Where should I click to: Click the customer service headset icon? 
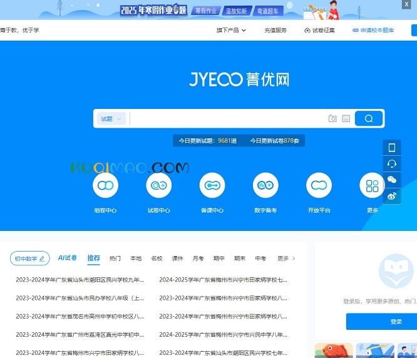[x=392, y=163]
